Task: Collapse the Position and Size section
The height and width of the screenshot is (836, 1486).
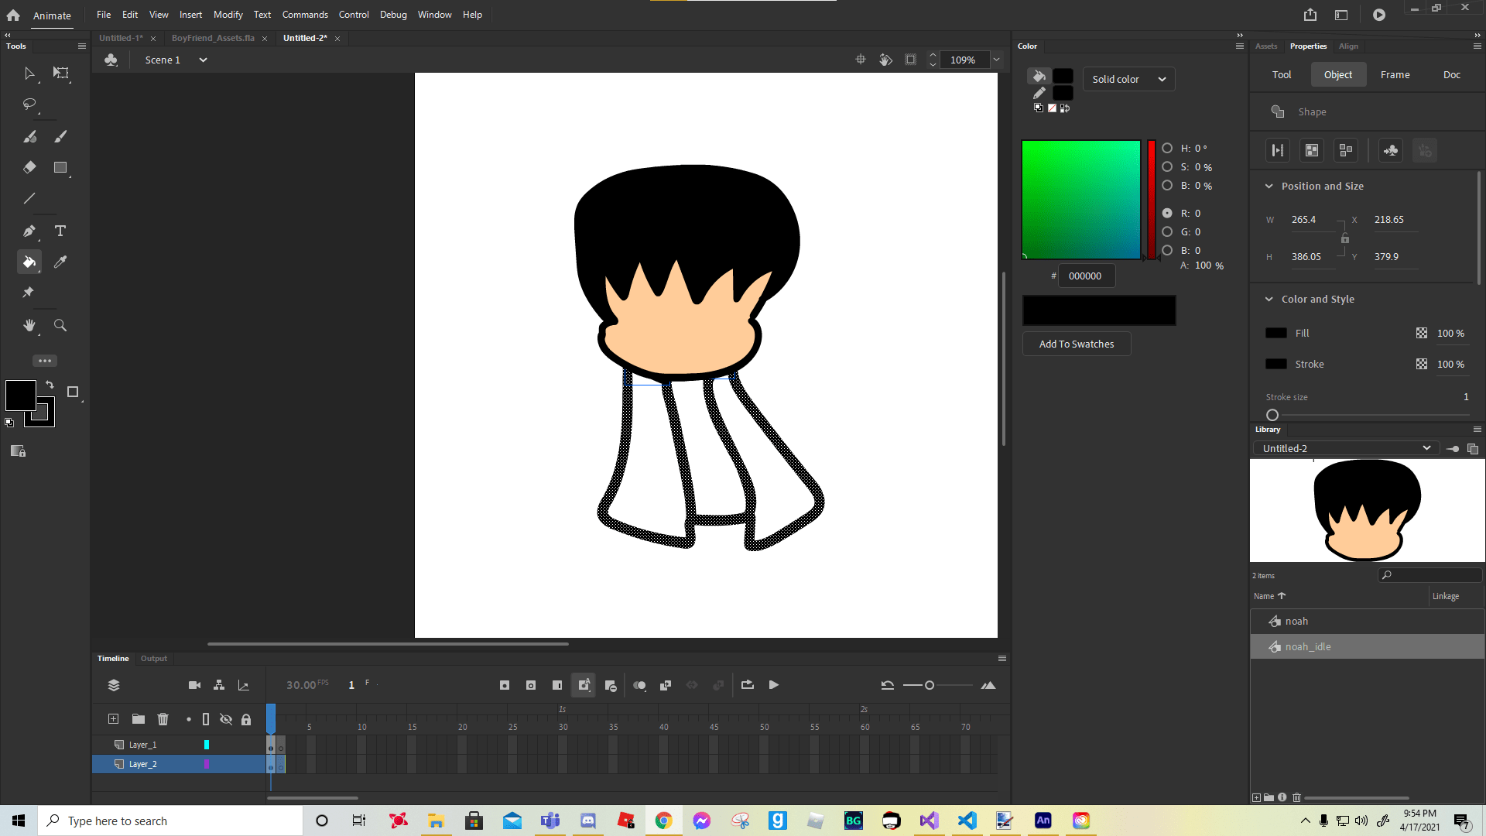Action: point(1269,186)
